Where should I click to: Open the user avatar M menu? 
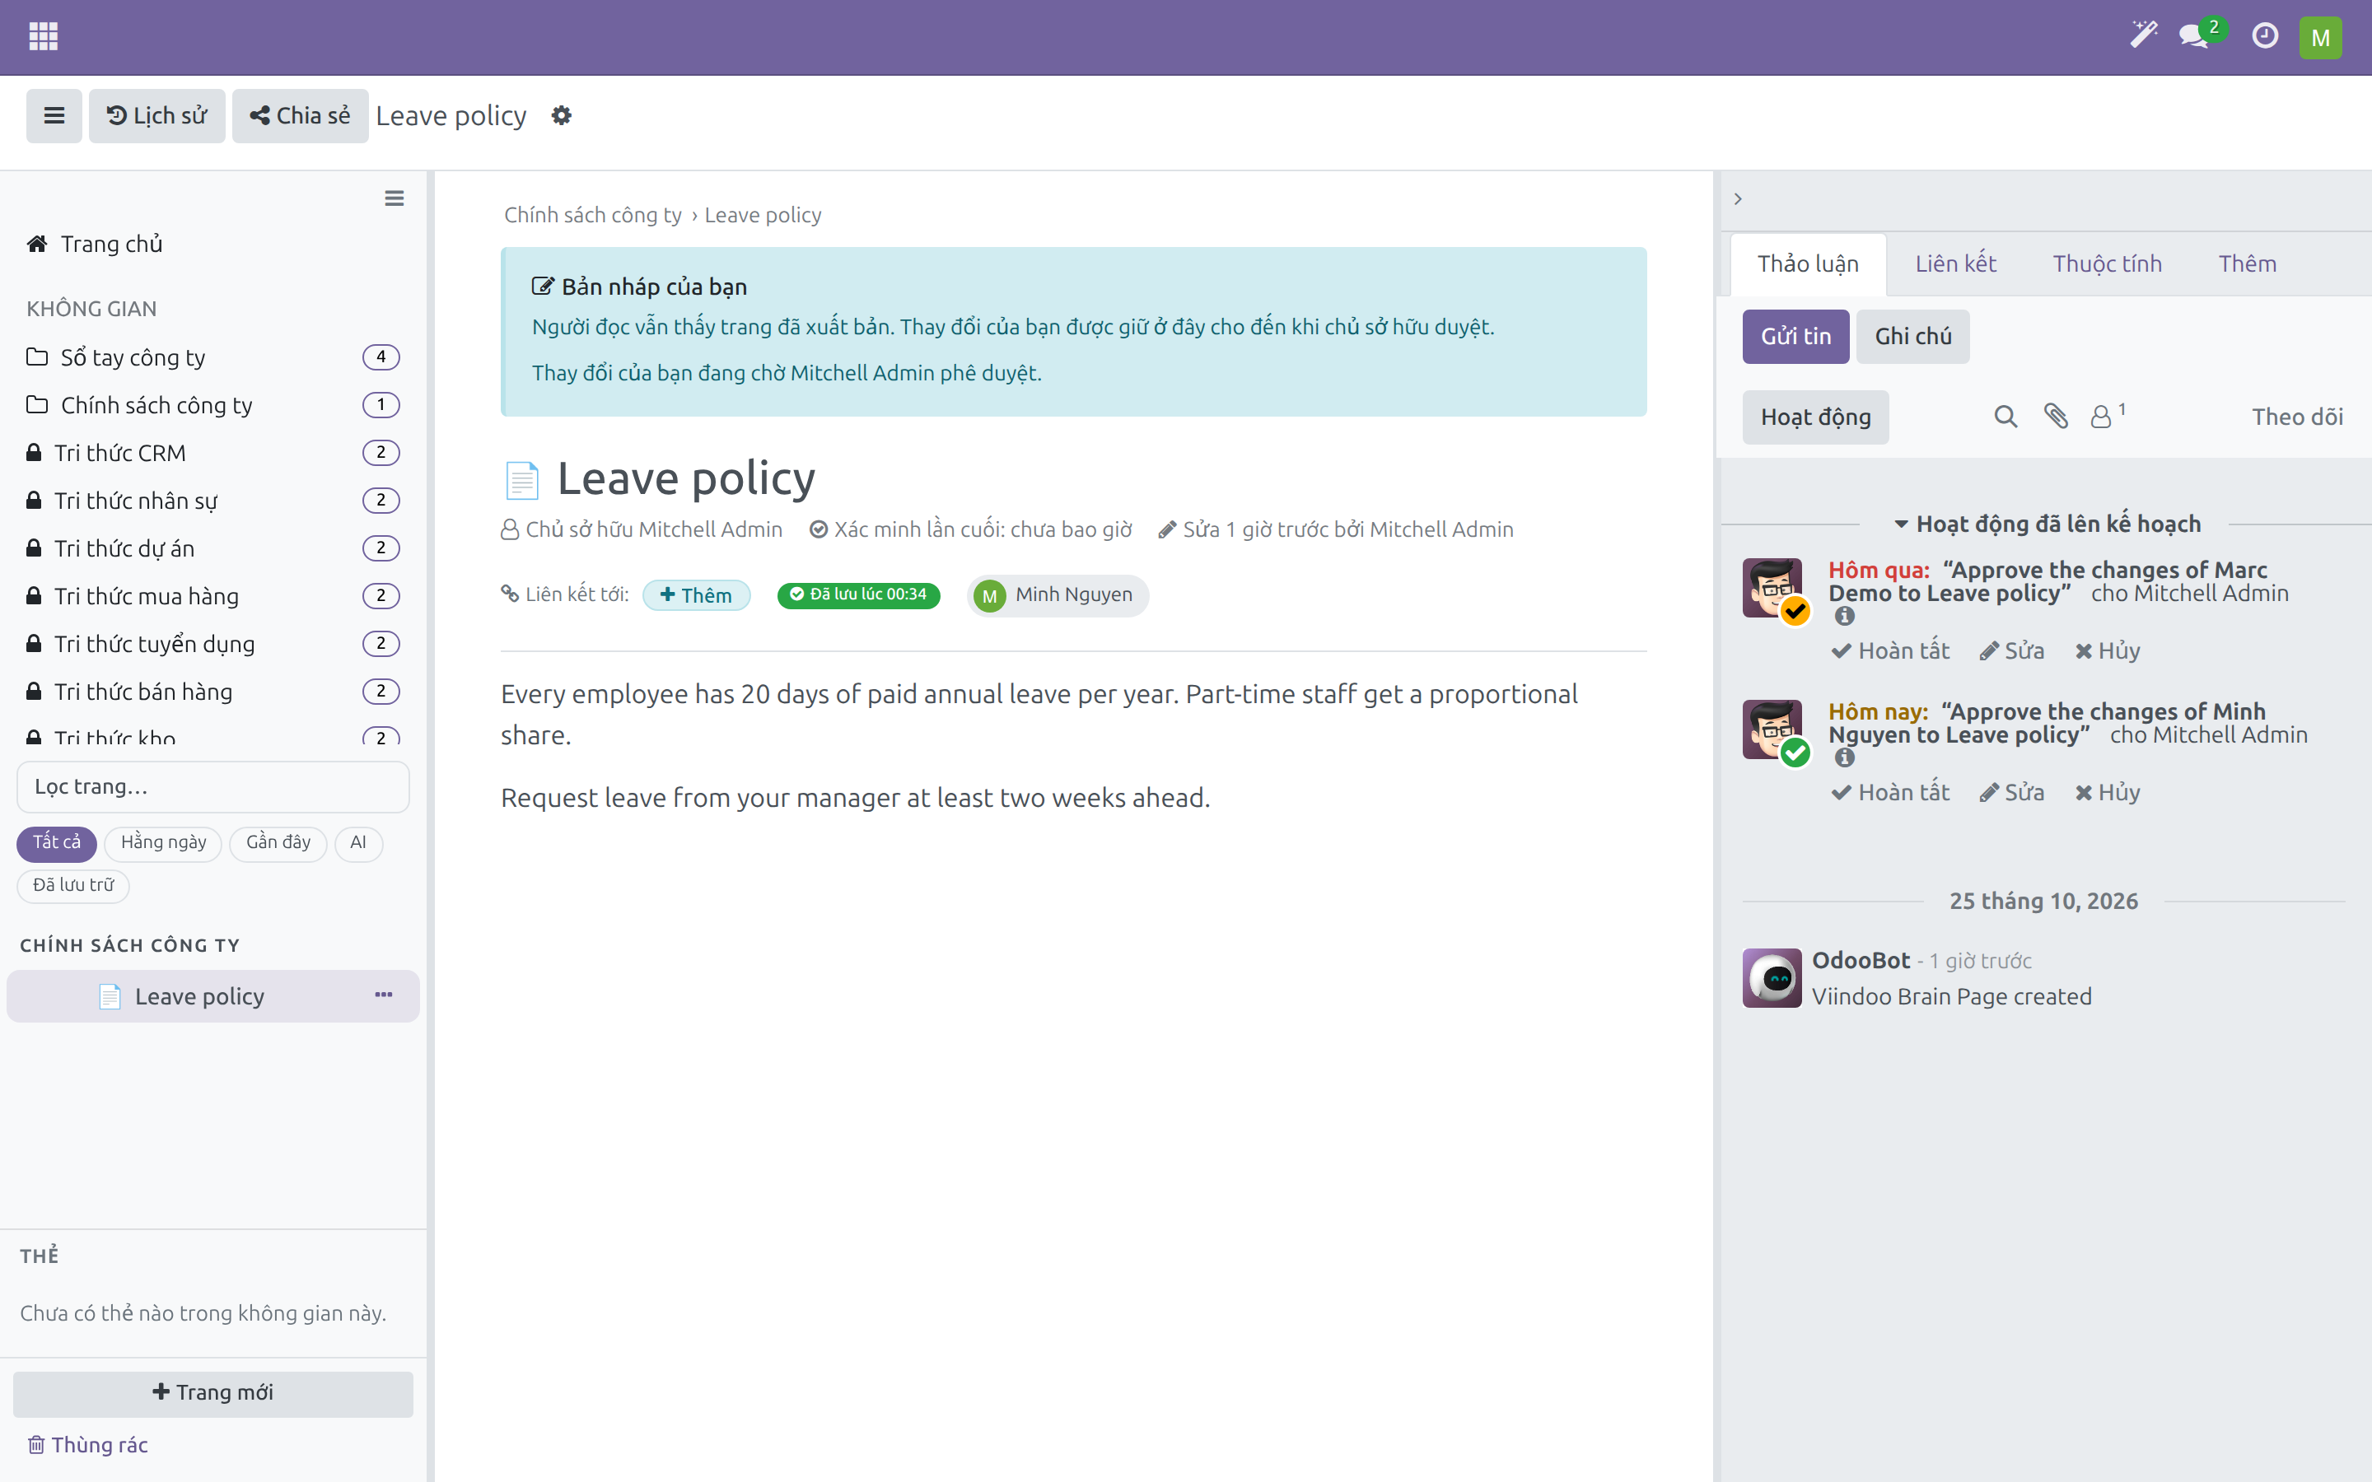(x=2320, y=37)
